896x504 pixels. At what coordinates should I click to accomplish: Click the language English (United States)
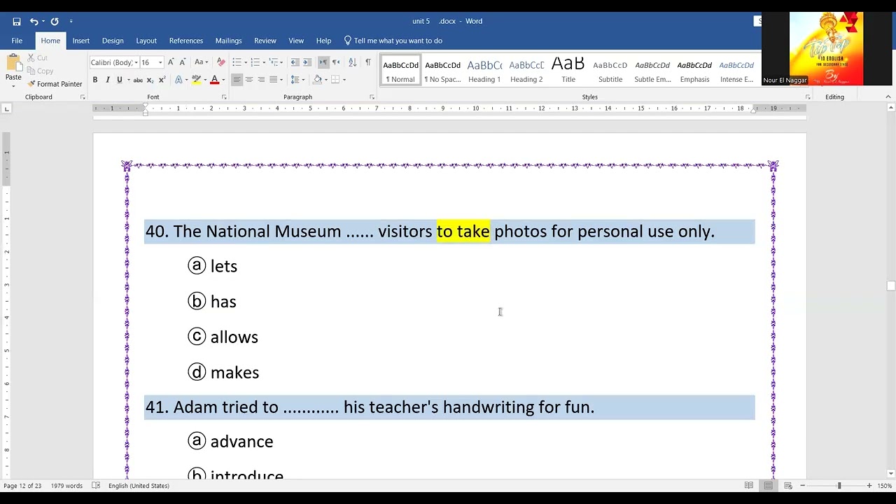139,486
